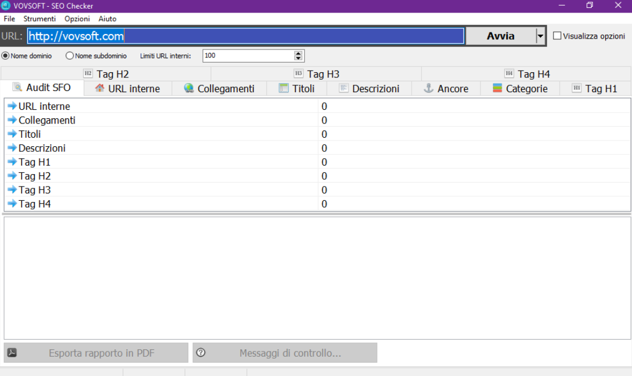Switch to the Tag H2 tab
632x376 pixels.
point(106,74)
